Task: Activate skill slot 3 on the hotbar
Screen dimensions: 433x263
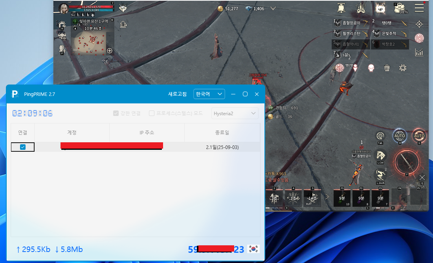Action: [274, 198]
